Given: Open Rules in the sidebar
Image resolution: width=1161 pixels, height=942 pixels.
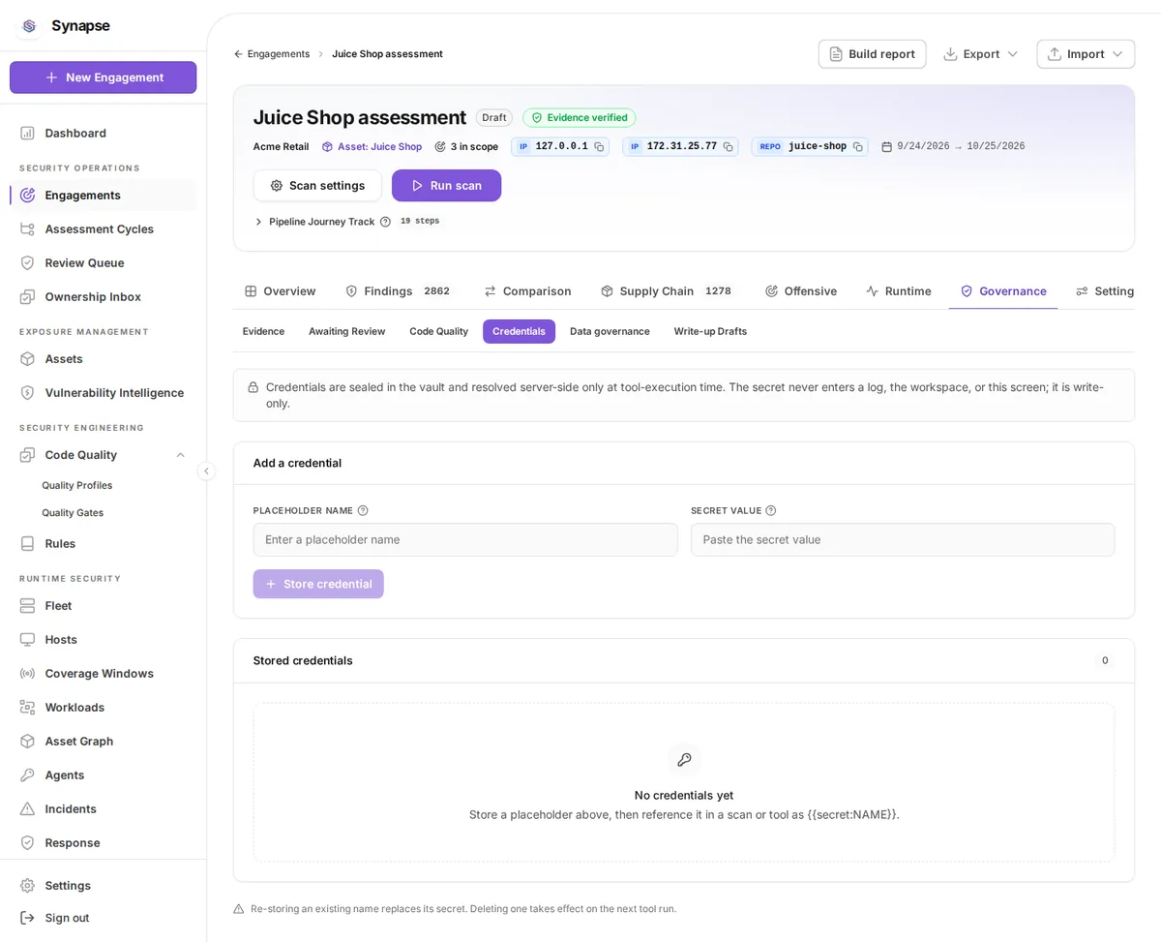Looking at the screenshot, I should coord(104,543).
